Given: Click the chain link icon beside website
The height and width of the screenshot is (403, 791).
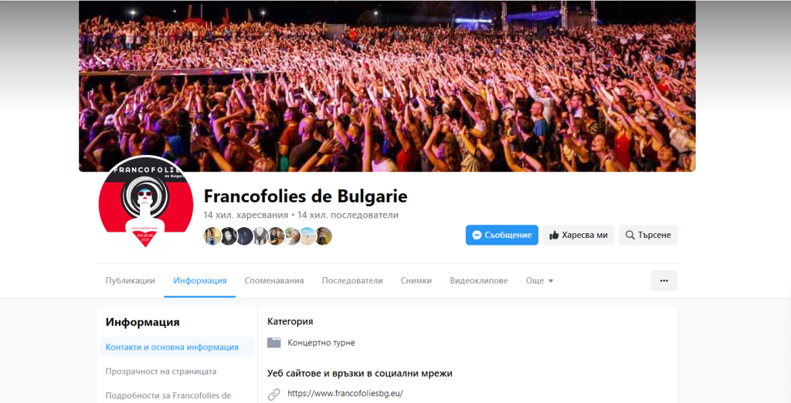Looking at the screenshot, I should point(274,394).
